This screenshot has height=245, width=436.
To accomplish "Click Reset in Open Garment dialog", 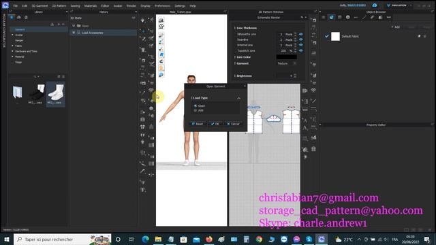I will tap(198, 124).
